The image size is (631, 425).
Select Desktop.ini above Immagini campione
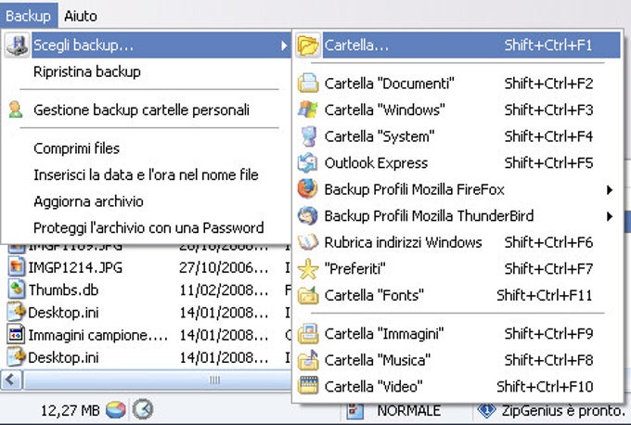(x=63, y=313)
